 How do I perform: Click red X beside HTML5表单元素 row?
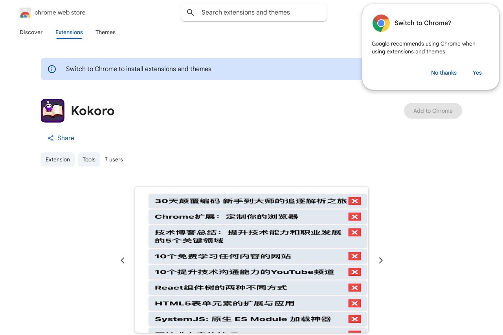354,304
